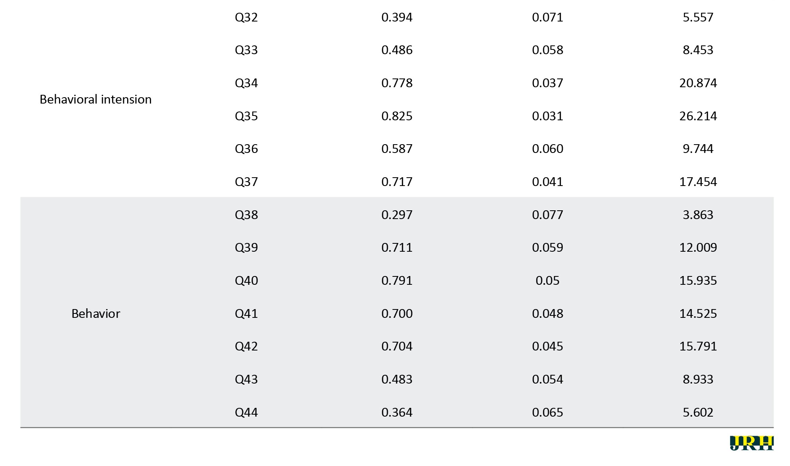
Task: Click the Q44 item cell
Action: tap(246, 412)
